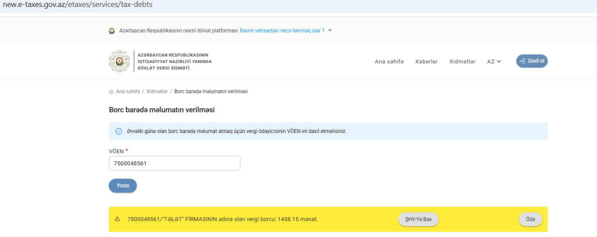Click the info icon in blue notice
This screenshot has height=237, width=597.
(x=118, y=131)
